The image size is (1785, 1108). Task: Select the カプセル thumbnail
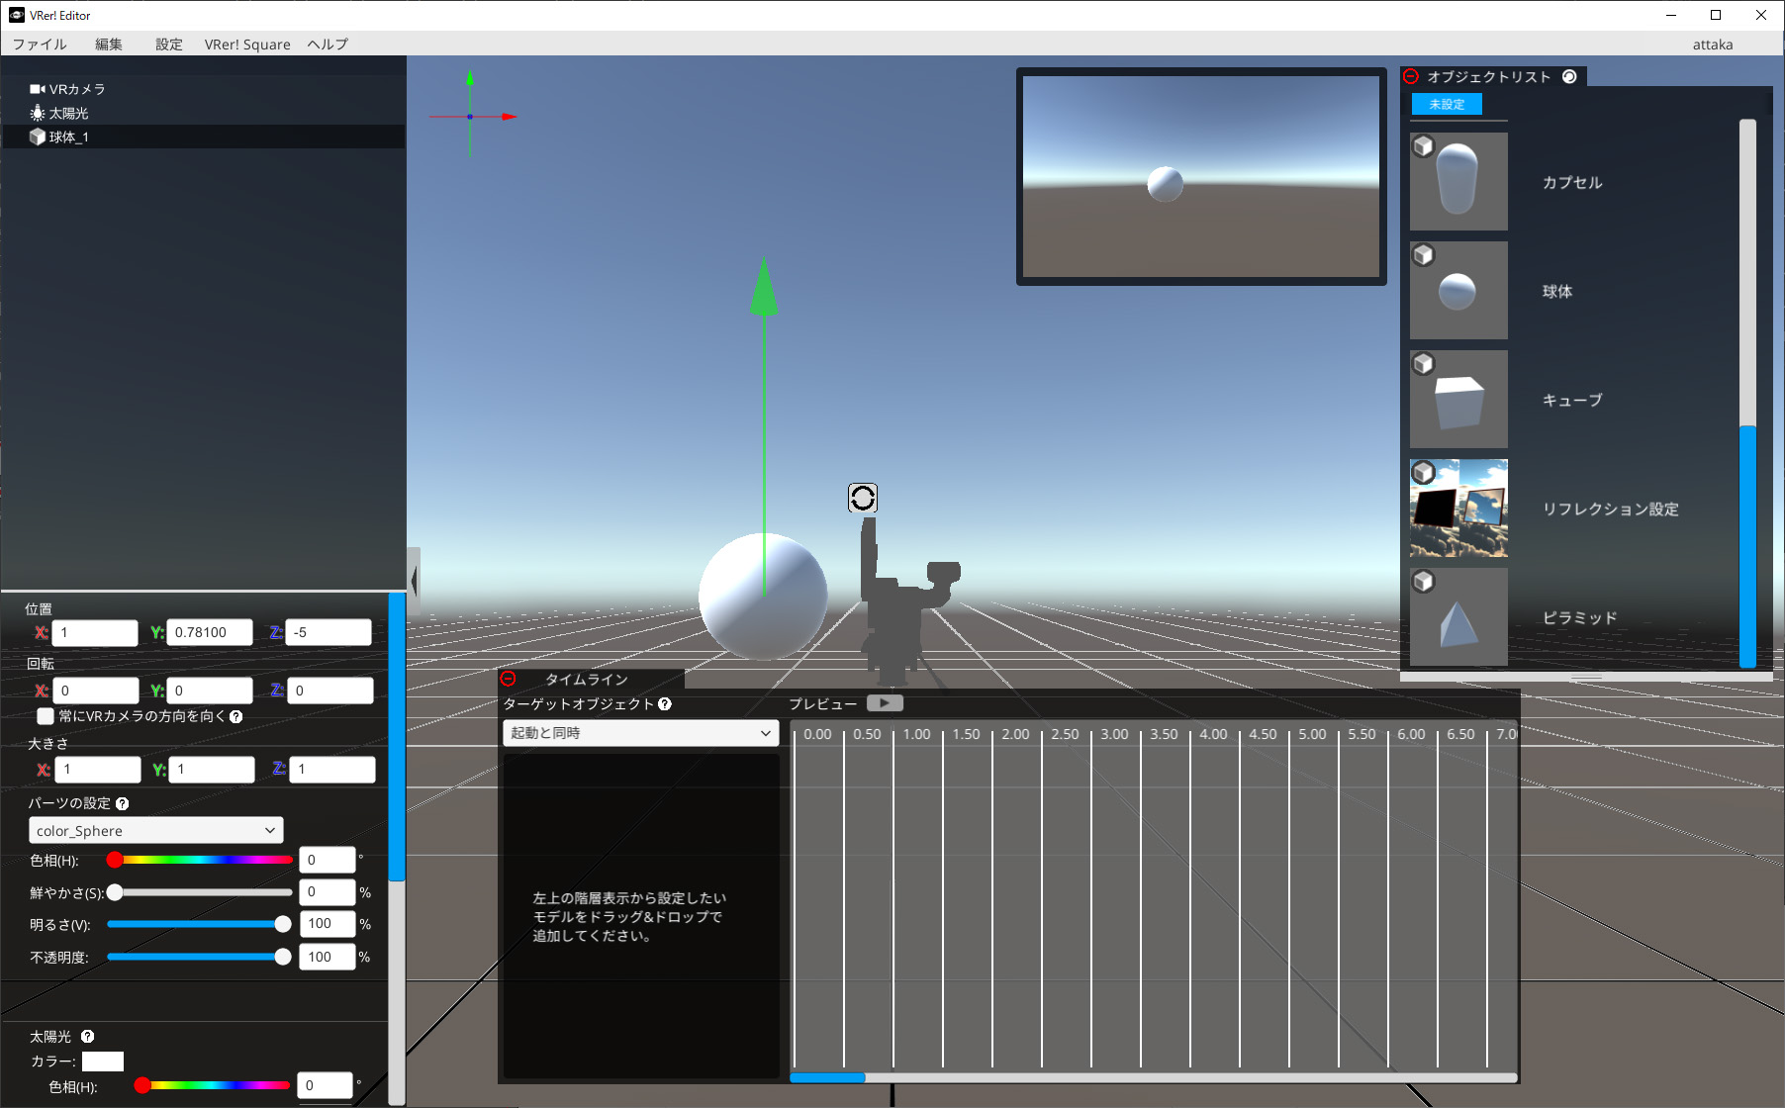[x=1458, y=182]
